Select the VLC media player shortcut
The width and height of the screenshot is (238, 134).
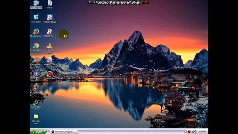pos(50,48)
